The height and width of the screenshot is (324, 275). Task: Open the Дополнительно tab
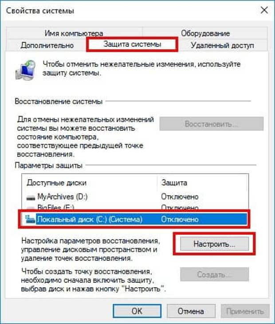(47, 45)
